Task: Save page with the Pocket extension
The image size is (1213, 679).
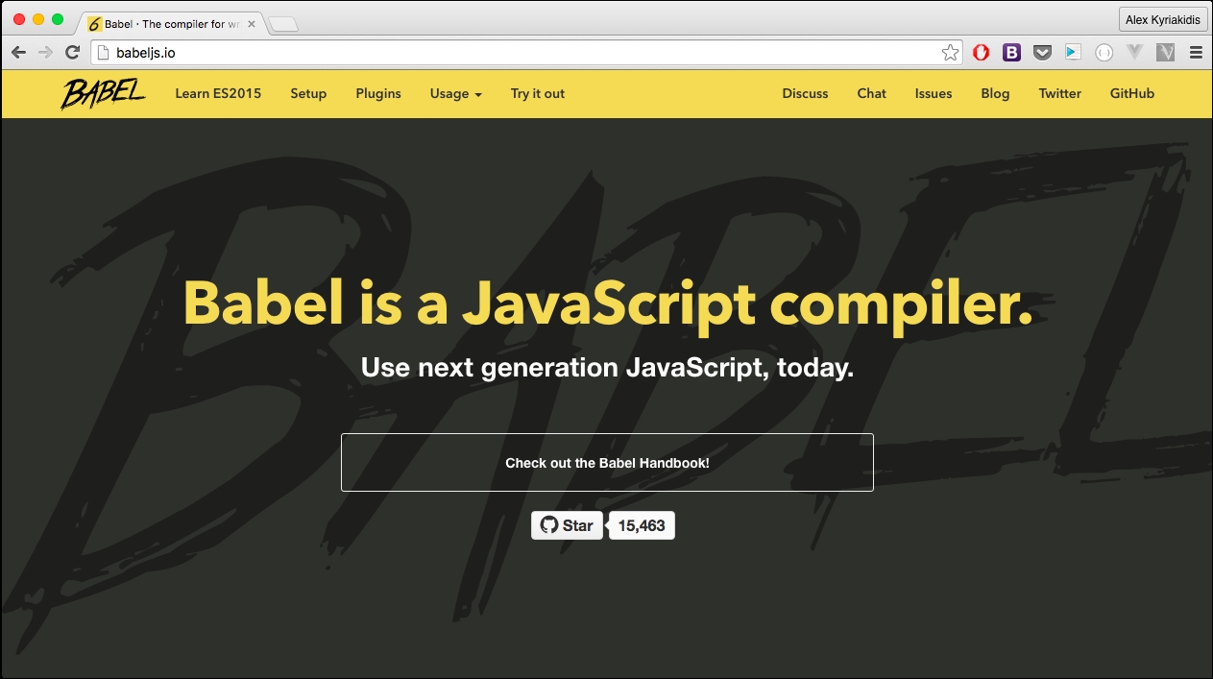Action: coord(1042,53)
